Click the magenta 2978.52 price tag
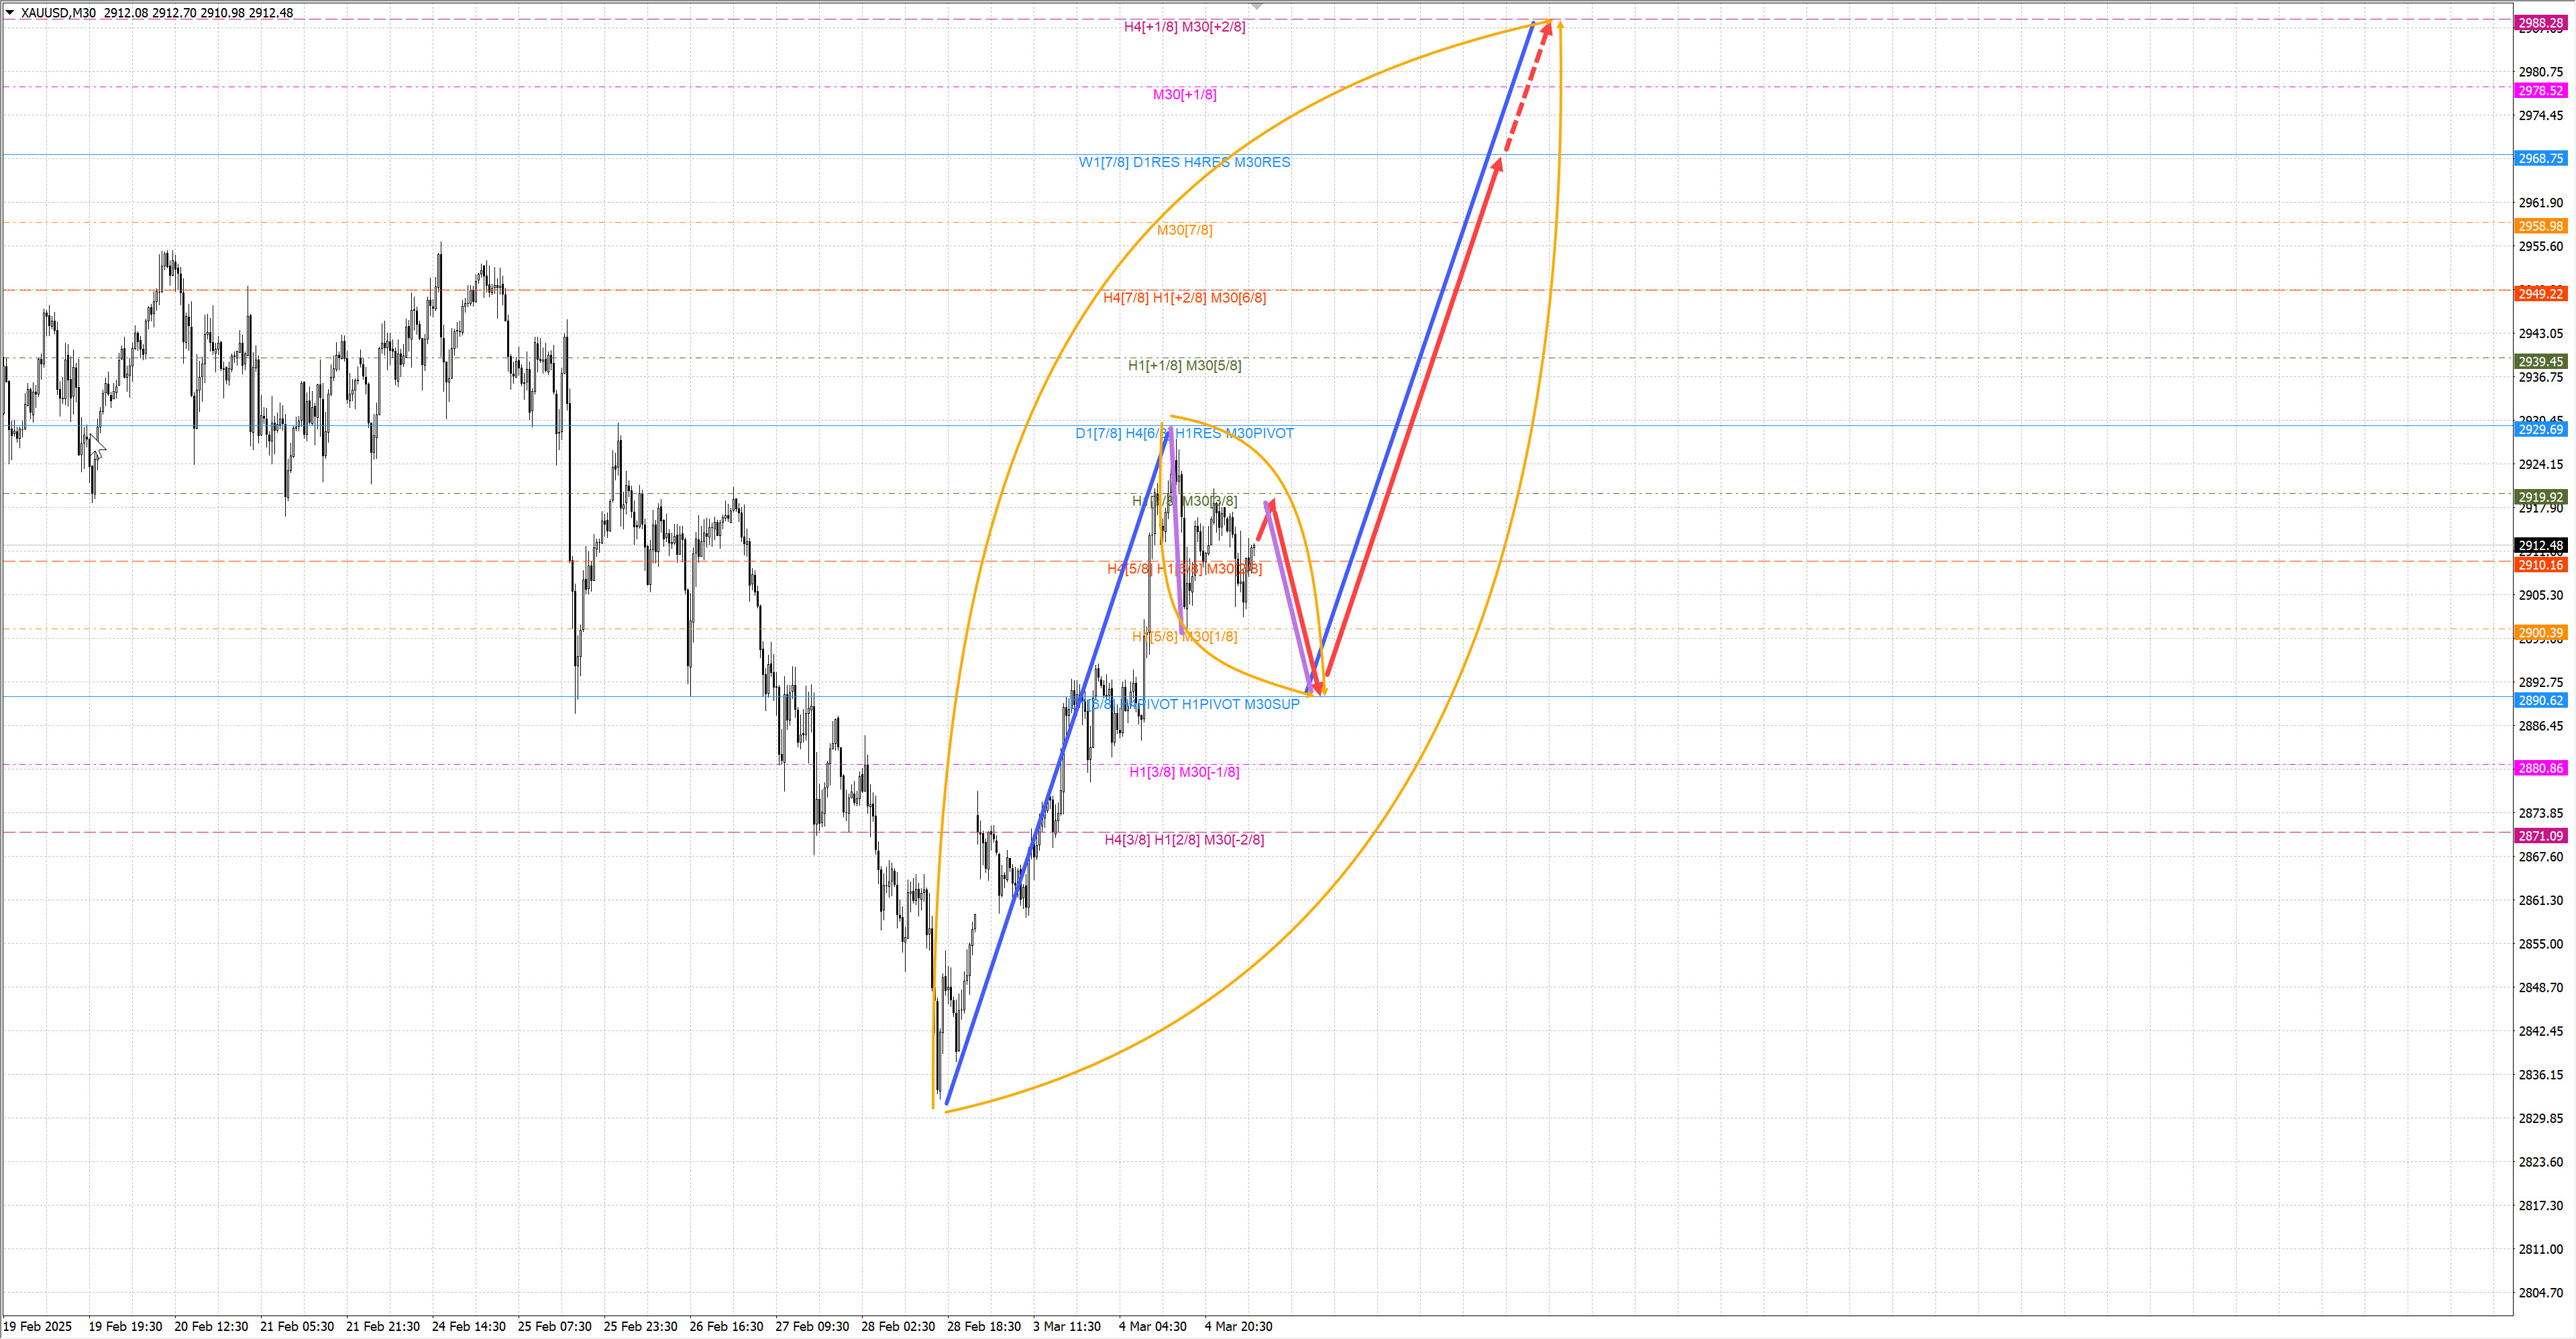The height and width of the screenshot is (1339, 2576). pos(2540,91)
